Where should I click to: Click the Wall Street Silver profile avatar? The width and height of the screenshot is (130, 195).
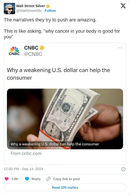click(9, 9)
